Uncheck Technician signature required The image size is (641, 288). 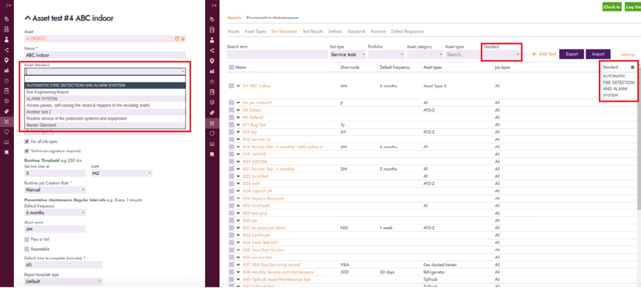pyautogui.click(x=27, y=151)
